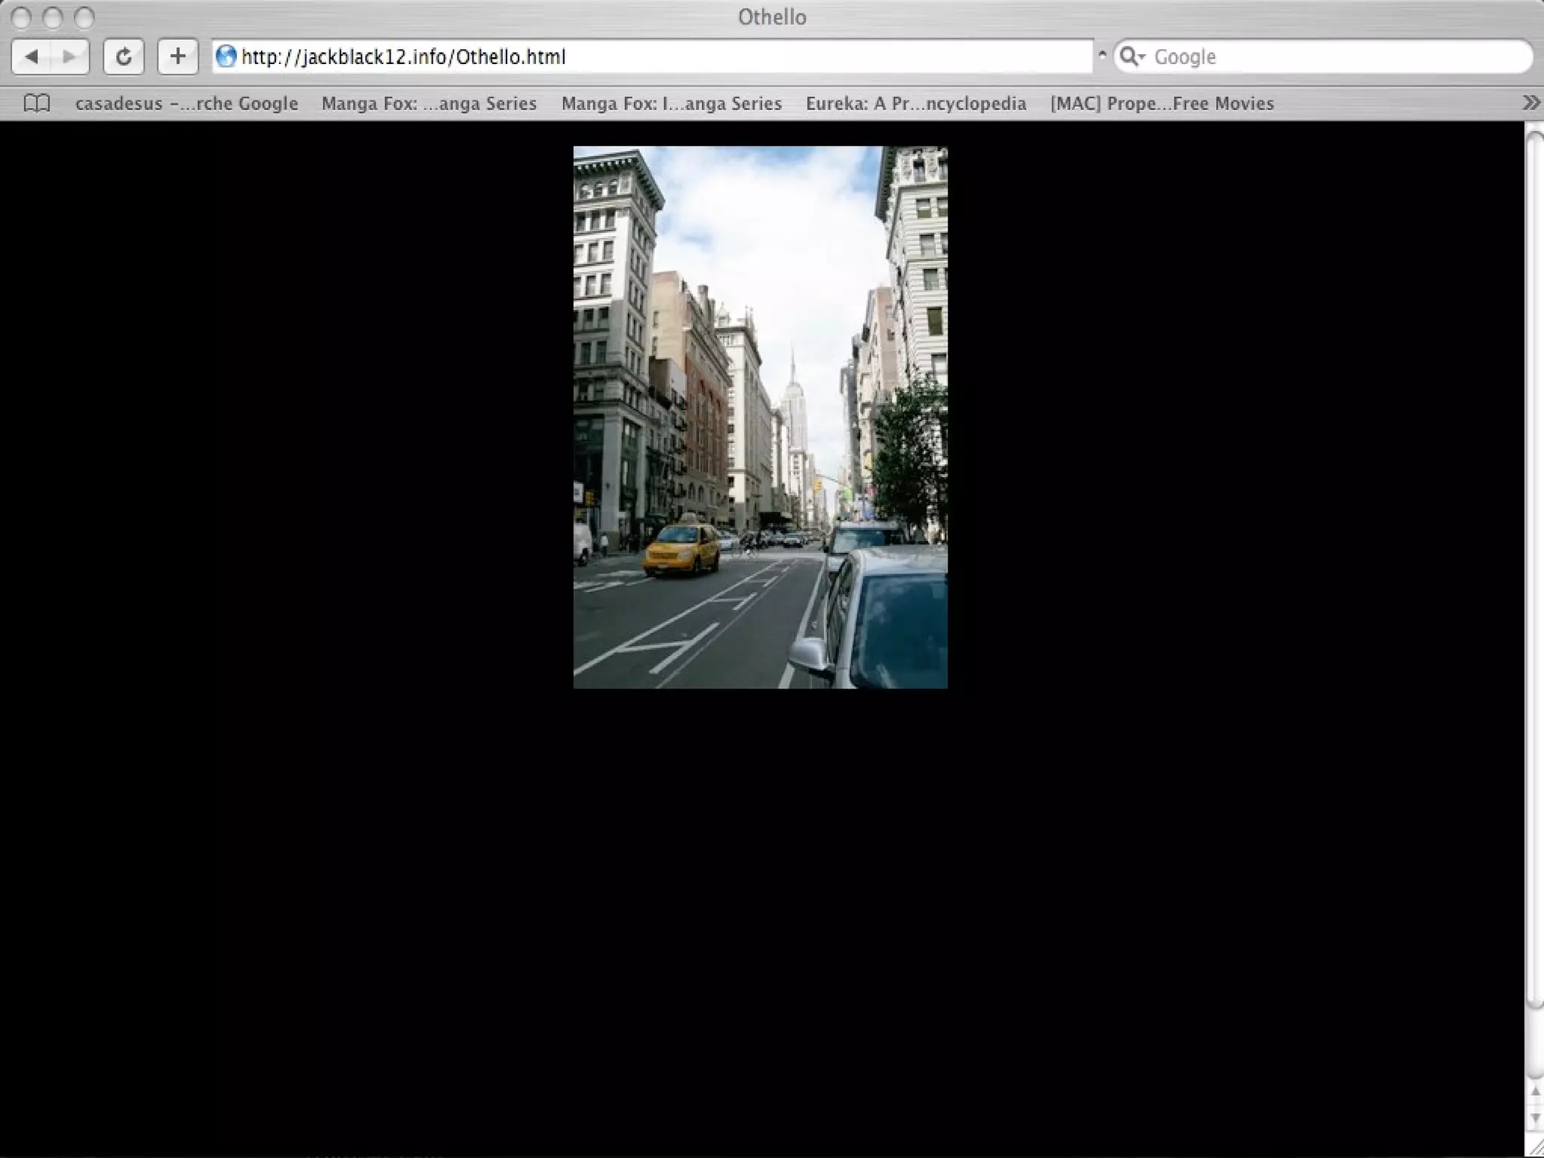Open the bookmarks library book icon
This screenshot has height=1158, width=1544.
point(37,103)
